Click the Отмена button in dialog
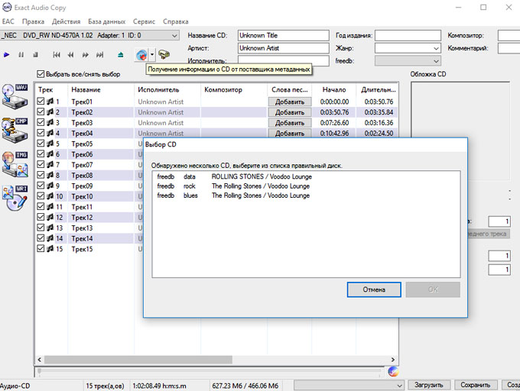 374,289
